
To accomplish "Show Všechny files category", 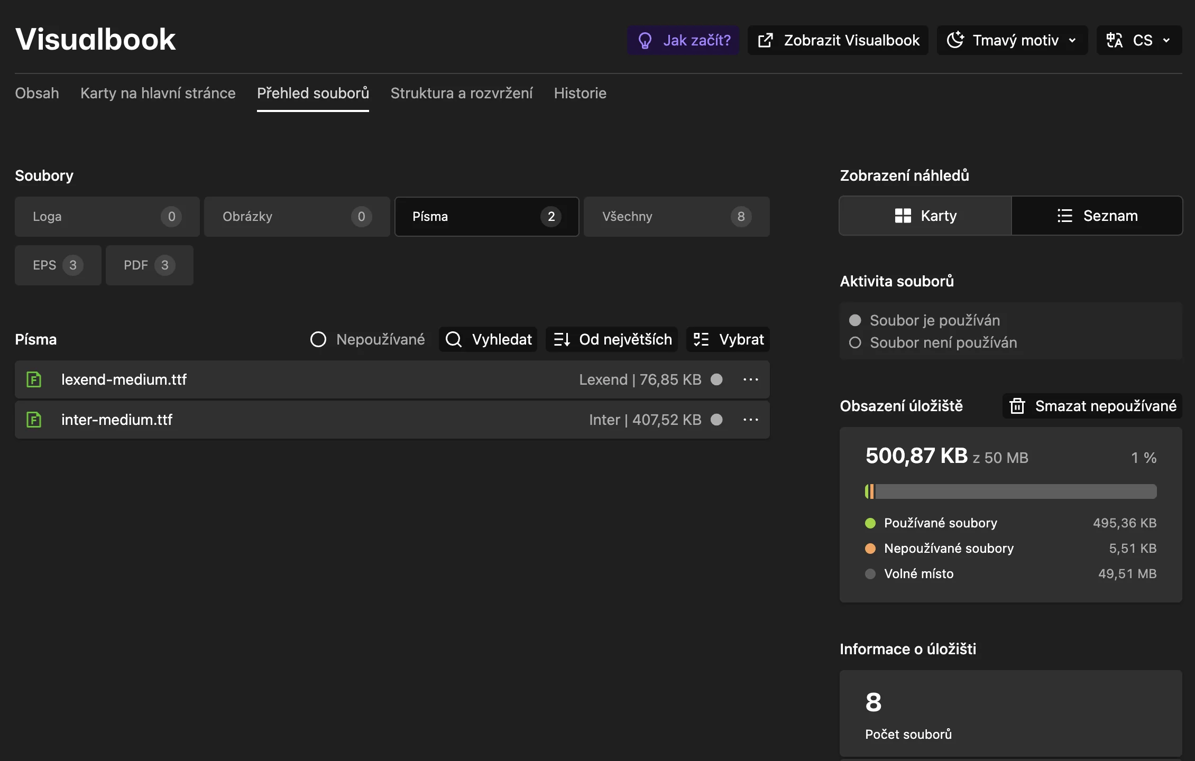I will pos(677,217).
